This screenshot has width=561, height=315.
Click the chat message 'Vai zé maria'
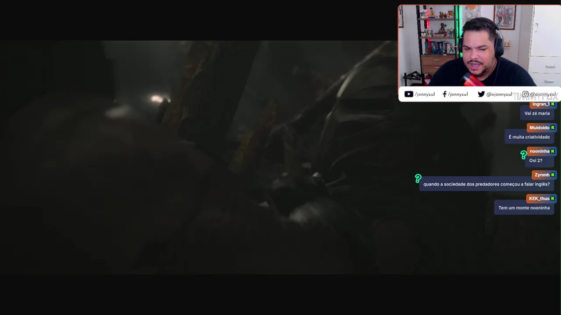[x=537, y=113]
